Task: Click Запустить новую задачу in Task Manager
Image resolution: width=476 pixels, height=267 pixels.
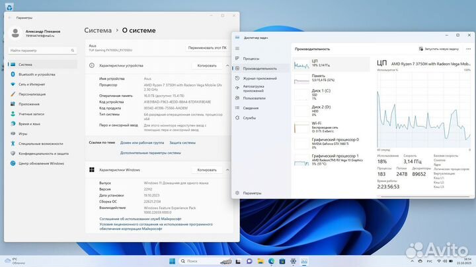Action: pyautogui.click(x=439, y=49)
